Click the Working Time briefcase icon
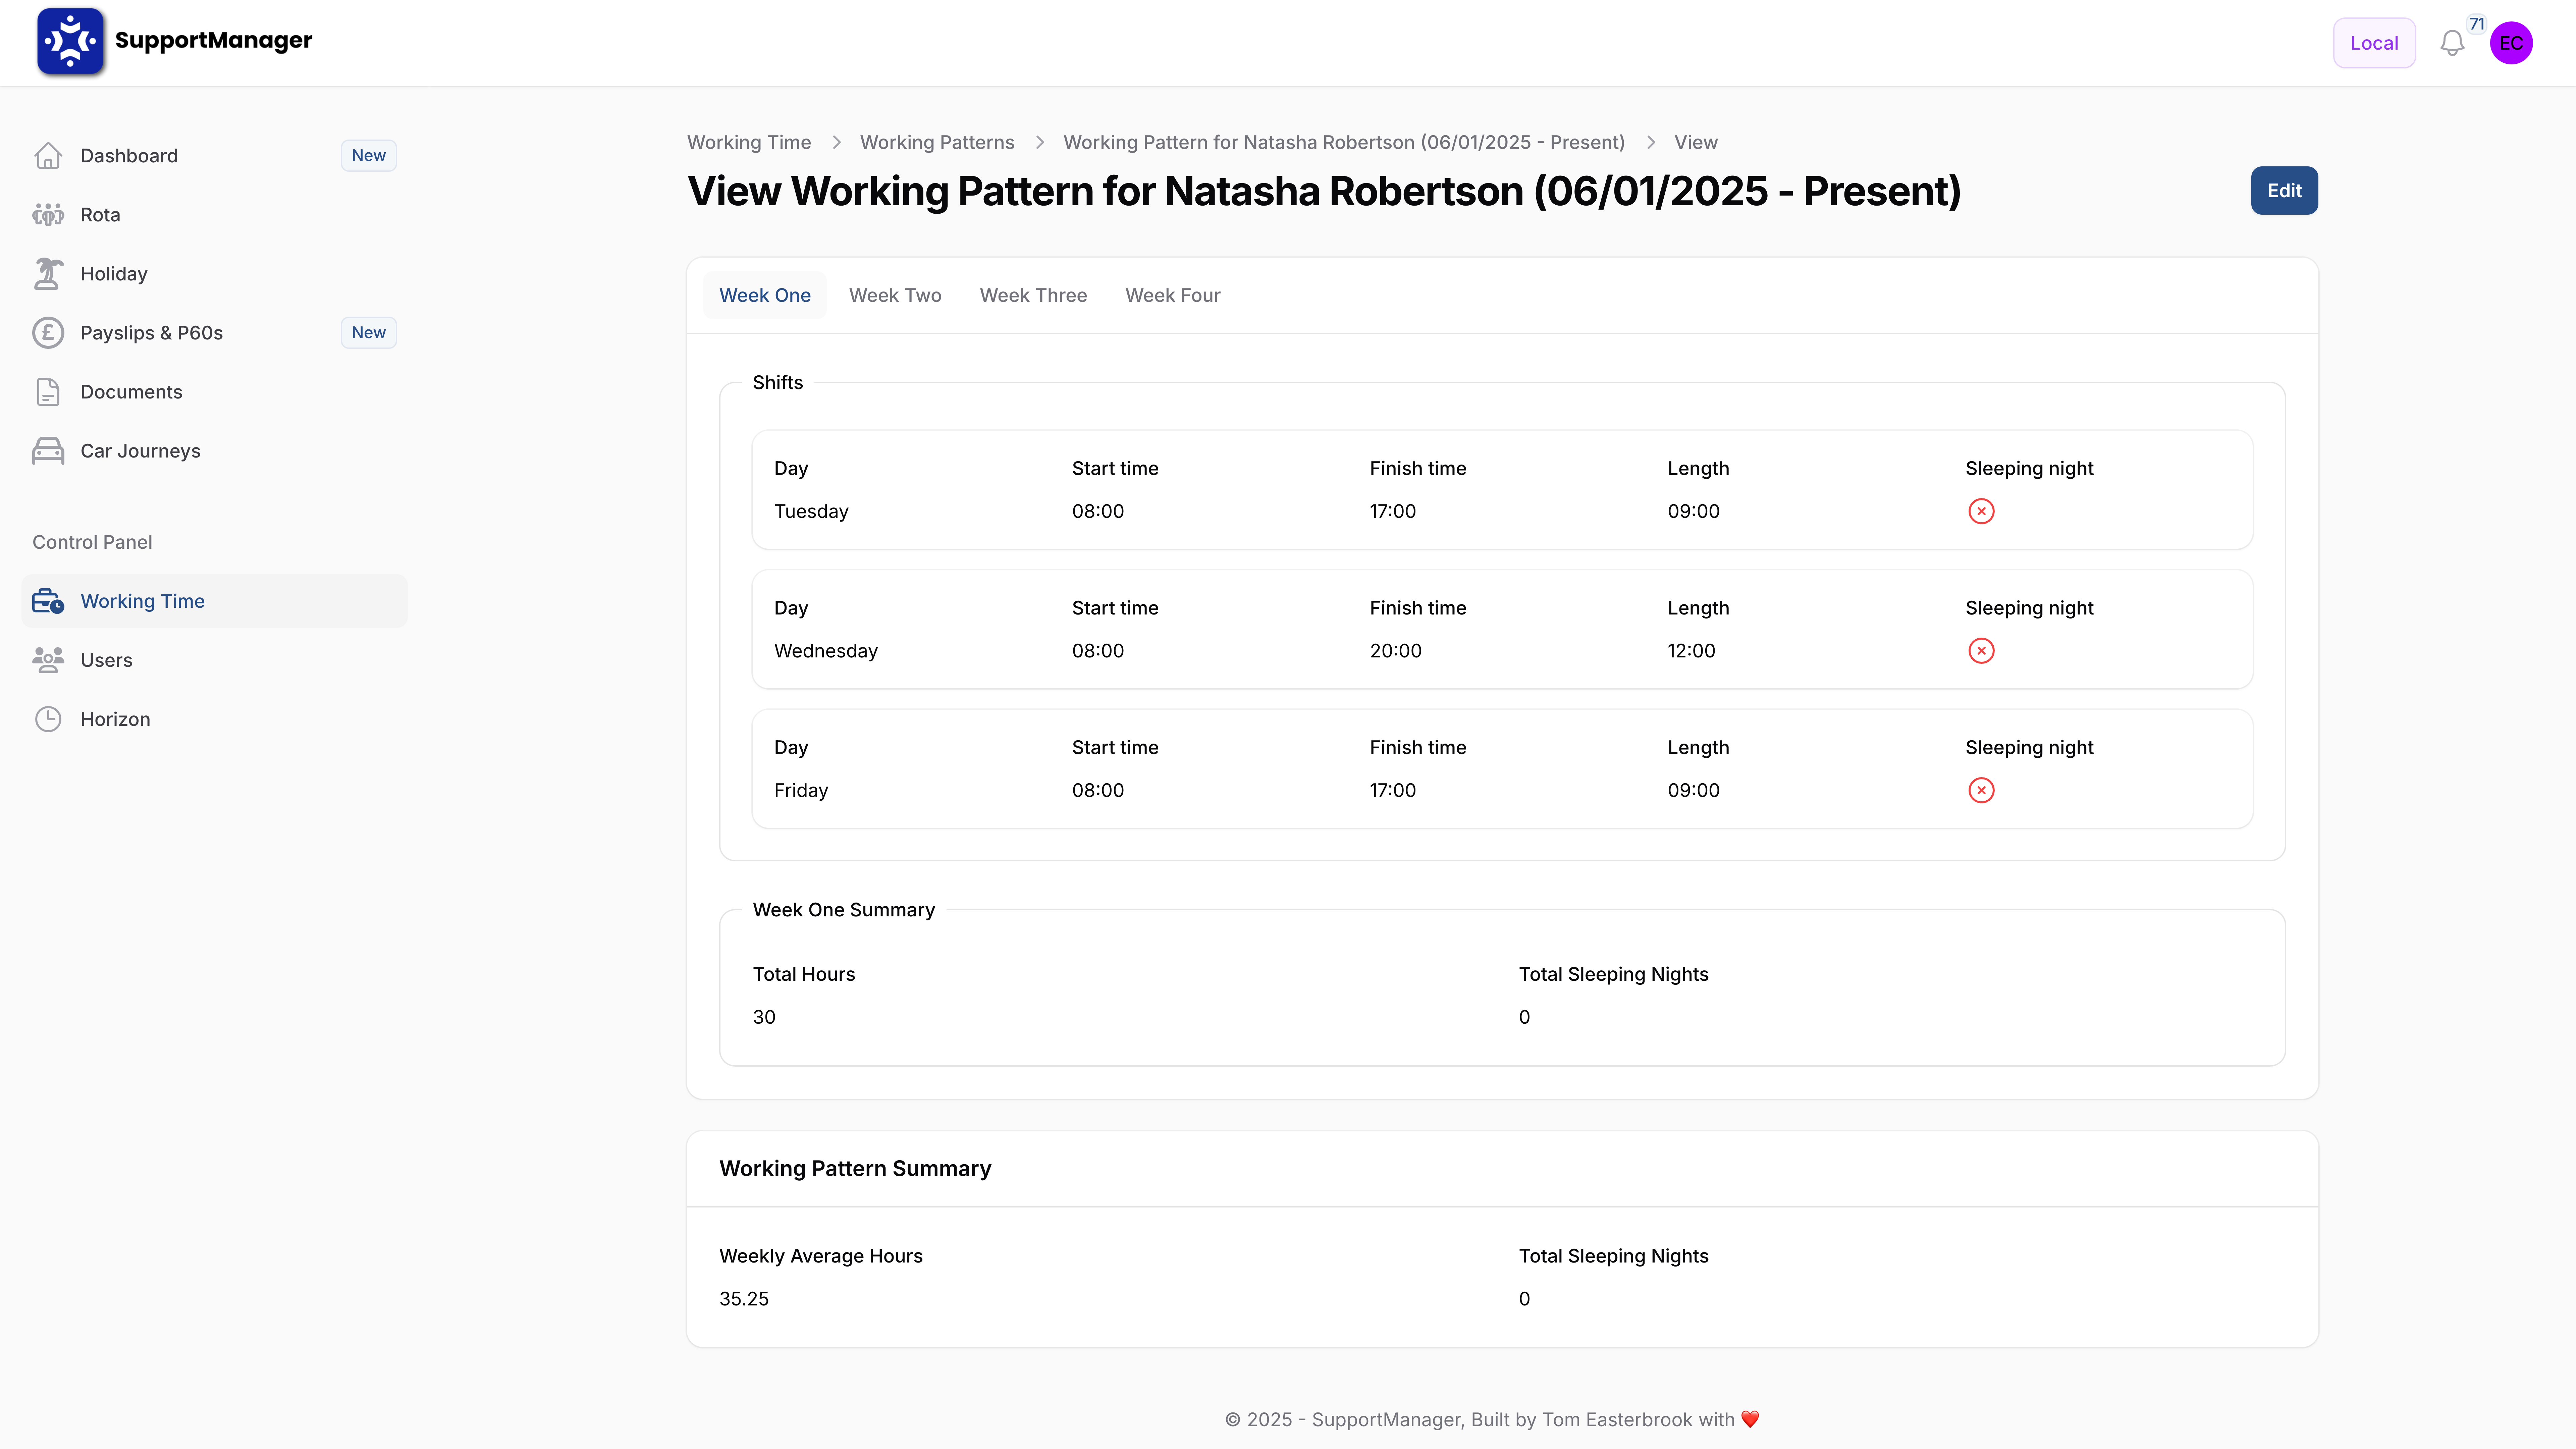The image size is (2576, 1449). click(x=48, y=601)
